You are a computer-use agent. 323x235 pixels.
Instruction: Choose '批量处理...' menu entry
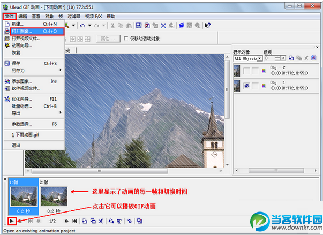(x=34, y=106)
